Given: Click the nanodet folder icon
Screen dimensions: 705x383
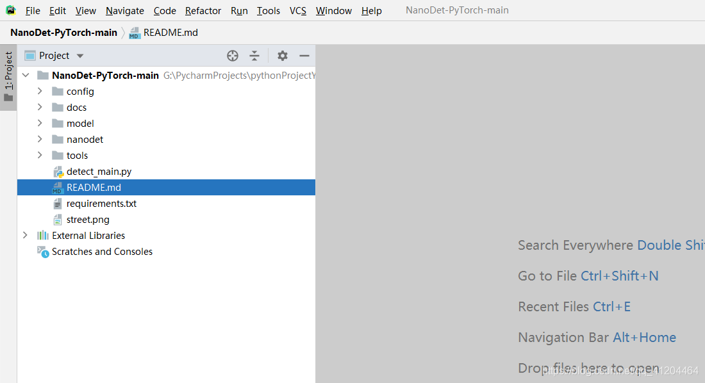Looking at the screenshot, I should [58, 140].
